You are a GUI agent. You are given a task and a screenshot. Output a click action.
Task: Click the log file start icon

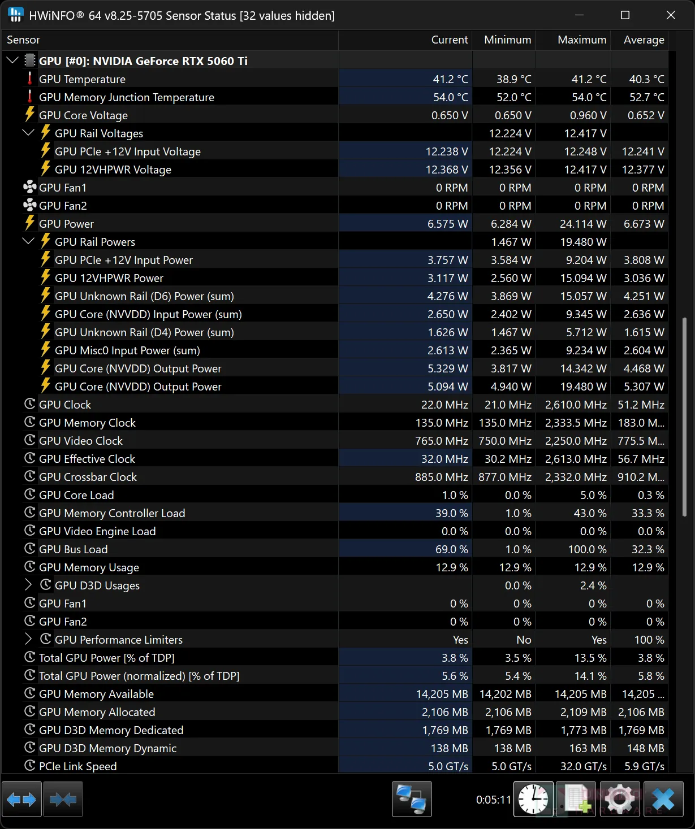point(576,799)
